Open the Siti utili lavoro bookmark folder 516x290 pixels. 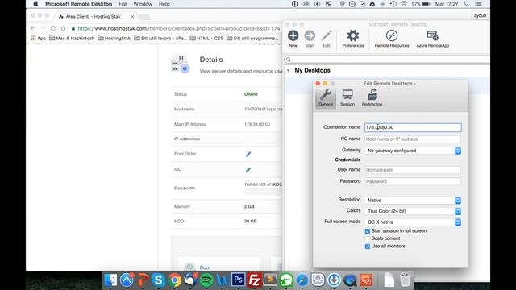pos(160,38)
